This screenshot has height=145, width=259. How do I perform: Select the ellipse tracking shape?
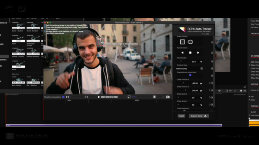coord(190,42)
